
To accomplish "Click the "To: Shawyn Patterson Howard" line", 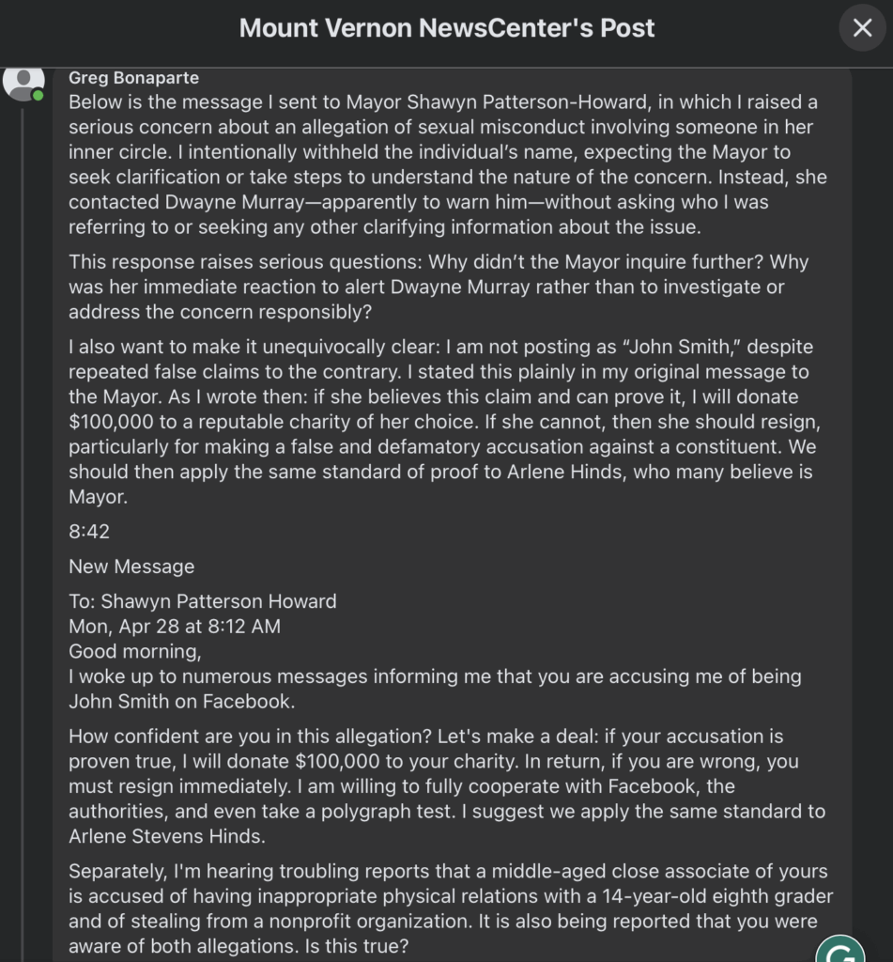I will (x=203, y=601).
